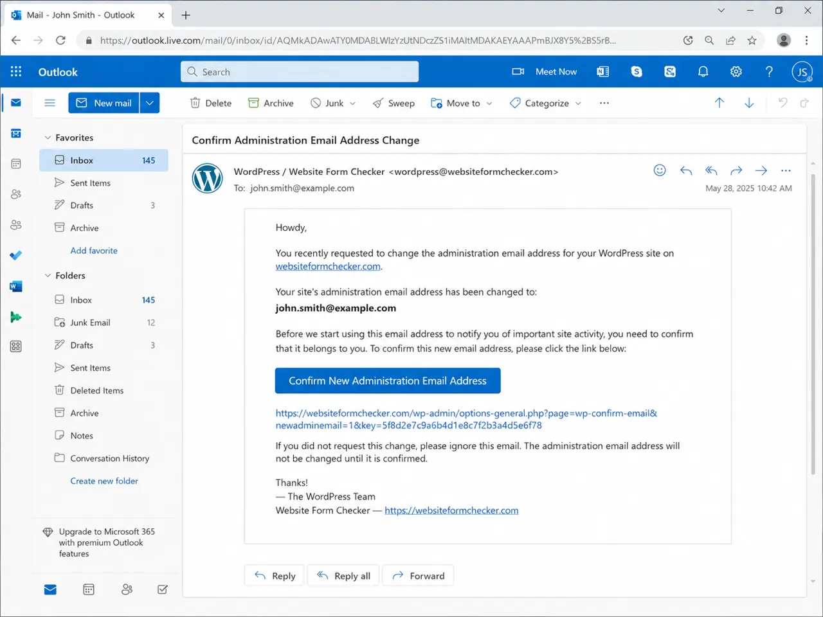Open Outlook settings gear
The height and width of the screenshot is (617, 823).
[x=736, y=71]
